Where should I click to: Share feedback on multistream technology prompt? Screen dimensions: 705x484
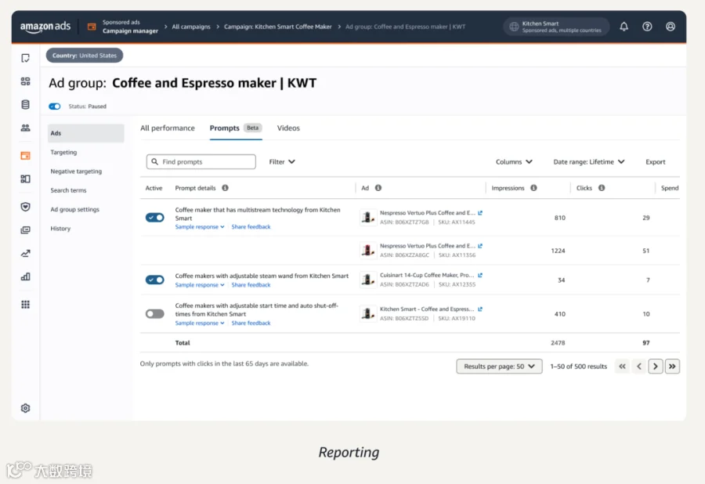[251, 227]
